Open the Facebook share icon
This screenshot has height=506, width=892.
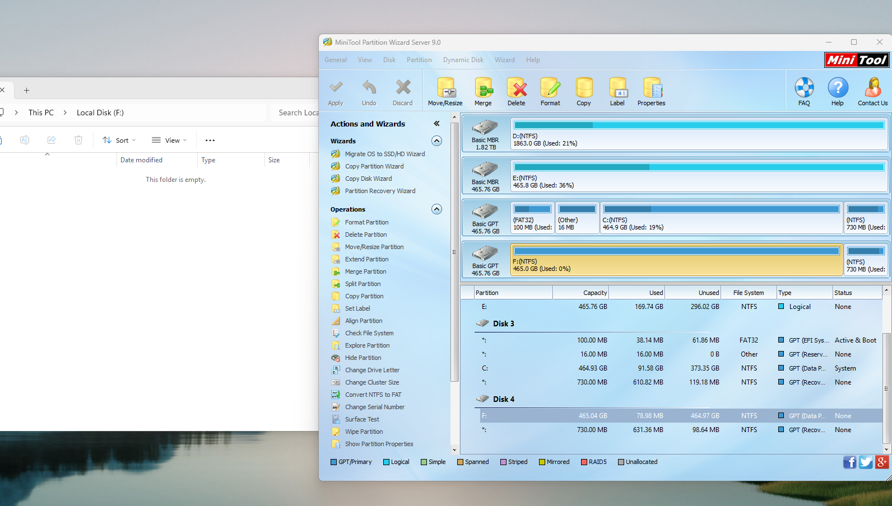[x=849, y=462]
